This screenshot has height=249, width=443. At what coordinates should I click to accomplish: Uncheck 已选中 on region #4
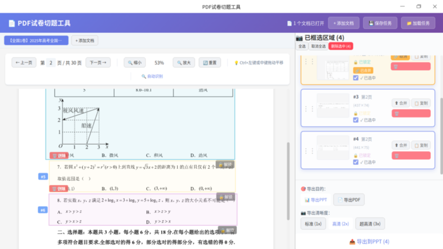(356, 162)
